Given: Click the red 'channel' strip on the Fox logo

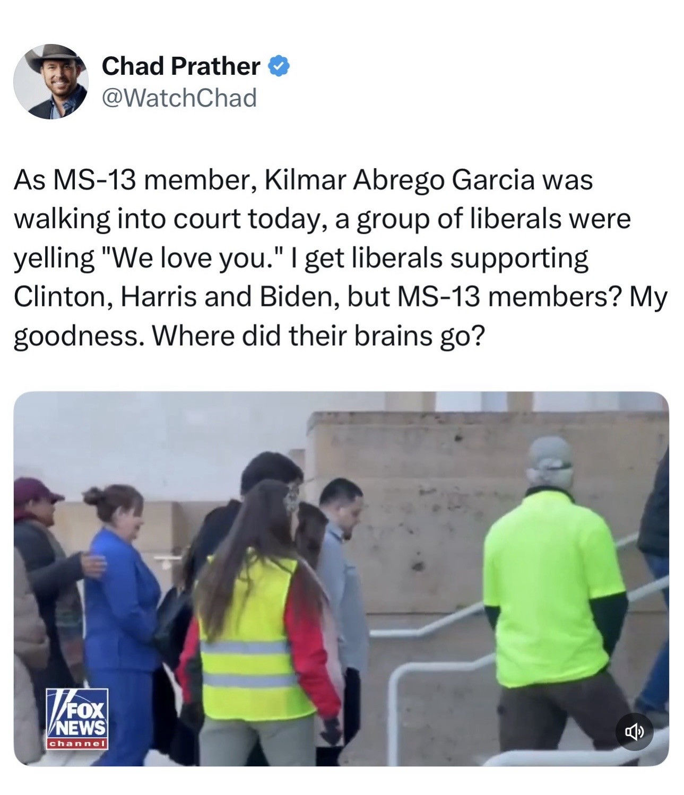Looking at the screenshot, I should pyautogui.click(x=77, y=744).
